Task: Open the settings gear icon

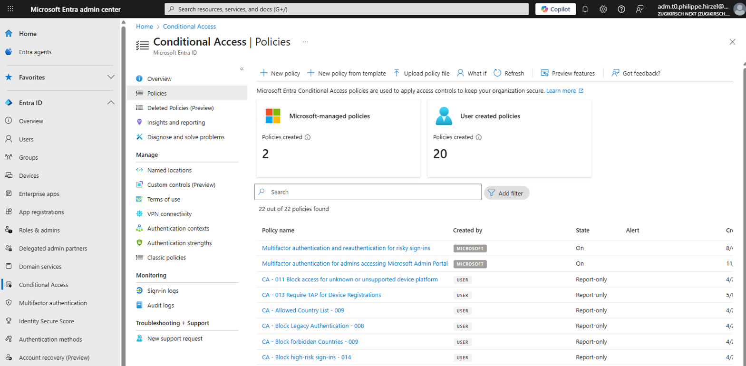Action: (x=603, y=9)
